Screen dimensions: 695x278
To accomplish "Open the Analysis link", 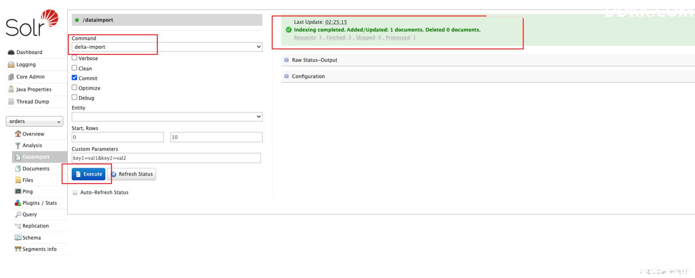I will (x=32, y=146).
